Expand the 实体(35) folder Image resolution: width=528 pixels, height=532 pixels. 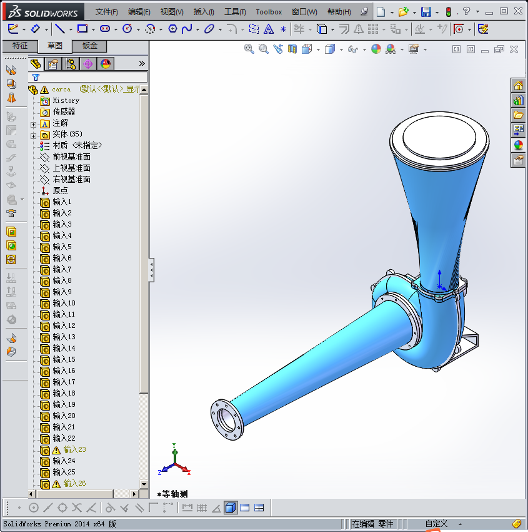coord(33,136)
